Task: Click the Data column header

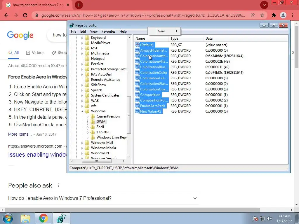Action: click(x=246, y=38)
